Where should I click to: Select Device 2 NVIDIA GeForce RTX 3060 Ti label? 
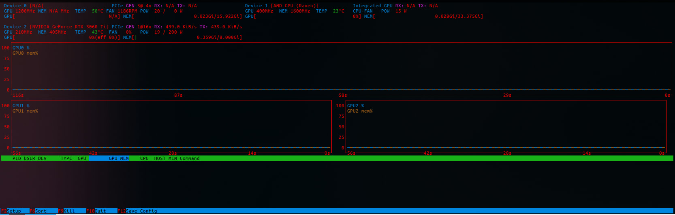56,27
